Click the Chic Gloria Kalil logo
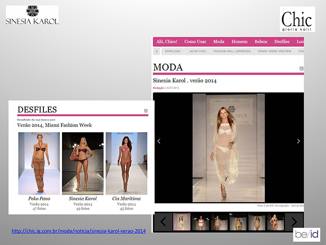The width and height of the screenshot is (326, 245). (x=297, y=19)
